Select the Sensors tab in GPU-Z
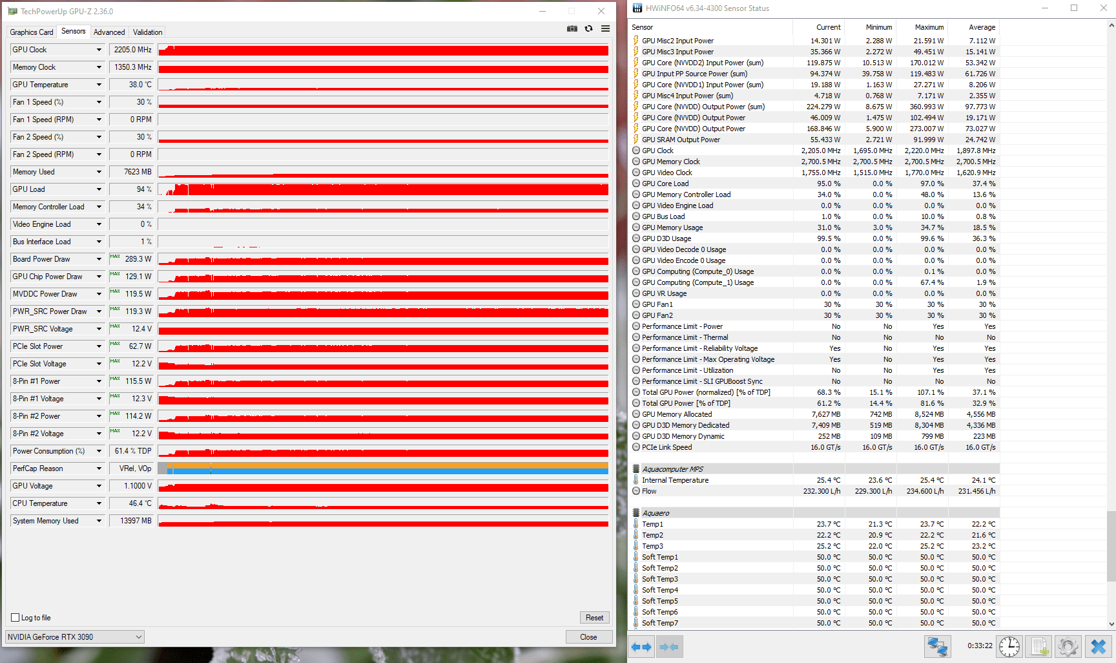1116x663 pixels. (x=73, y=31)
